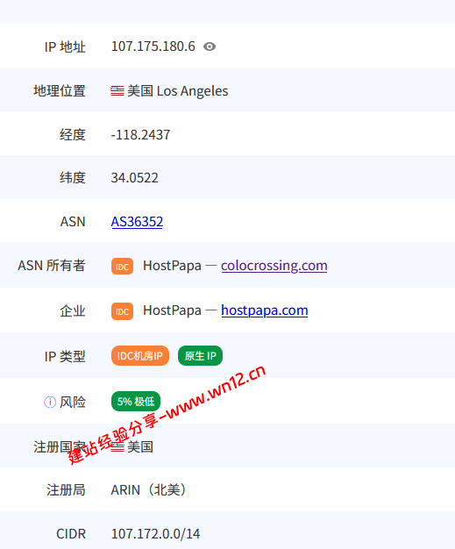Click the IP 类型 label
This screenshot has width=455, height=549.
(65, 356)
